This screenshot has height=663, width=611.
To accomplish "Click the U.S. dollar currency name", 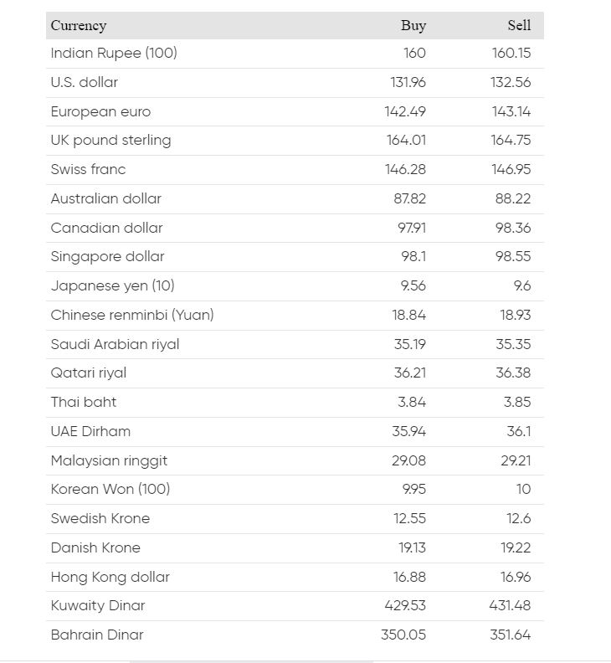I will [x=85, y=82].
